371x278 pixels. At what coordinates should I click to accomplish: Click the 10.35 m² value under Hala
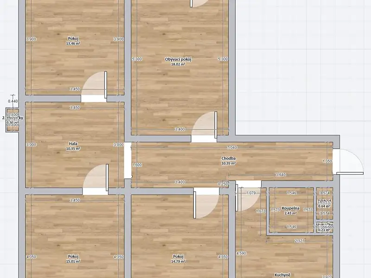pos(73,149)
